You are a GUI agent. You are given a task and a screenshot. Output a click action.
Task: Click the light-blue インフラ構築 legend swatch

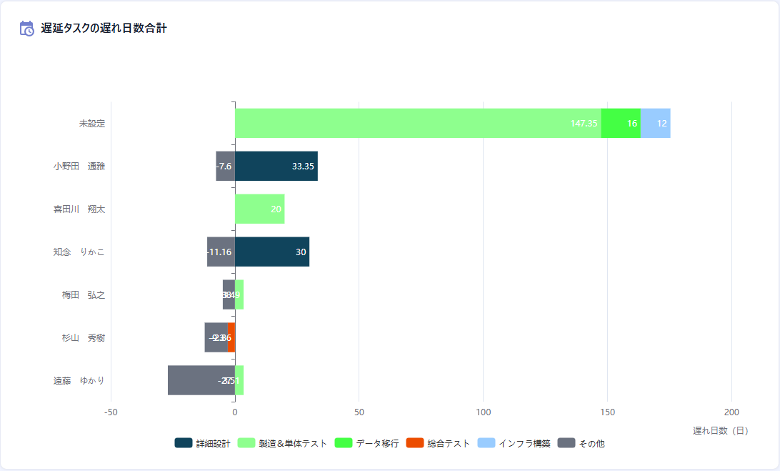coord(486,443)
